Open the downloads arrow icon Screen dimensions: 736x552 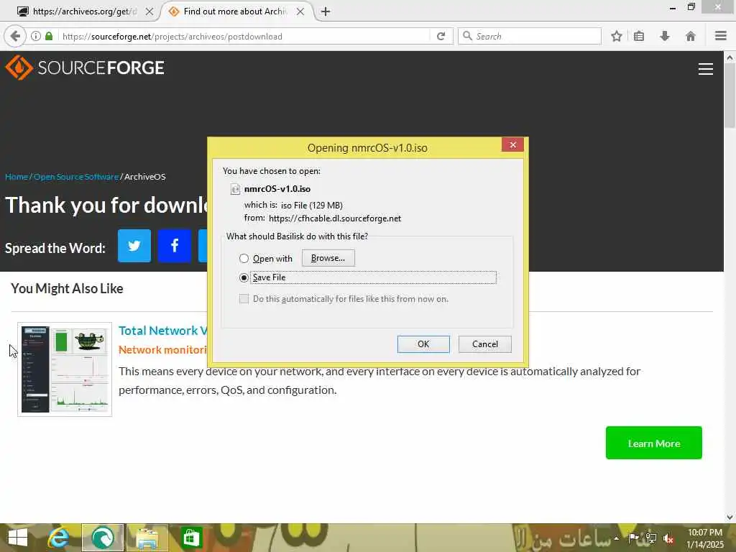click(x=665, y=36)
